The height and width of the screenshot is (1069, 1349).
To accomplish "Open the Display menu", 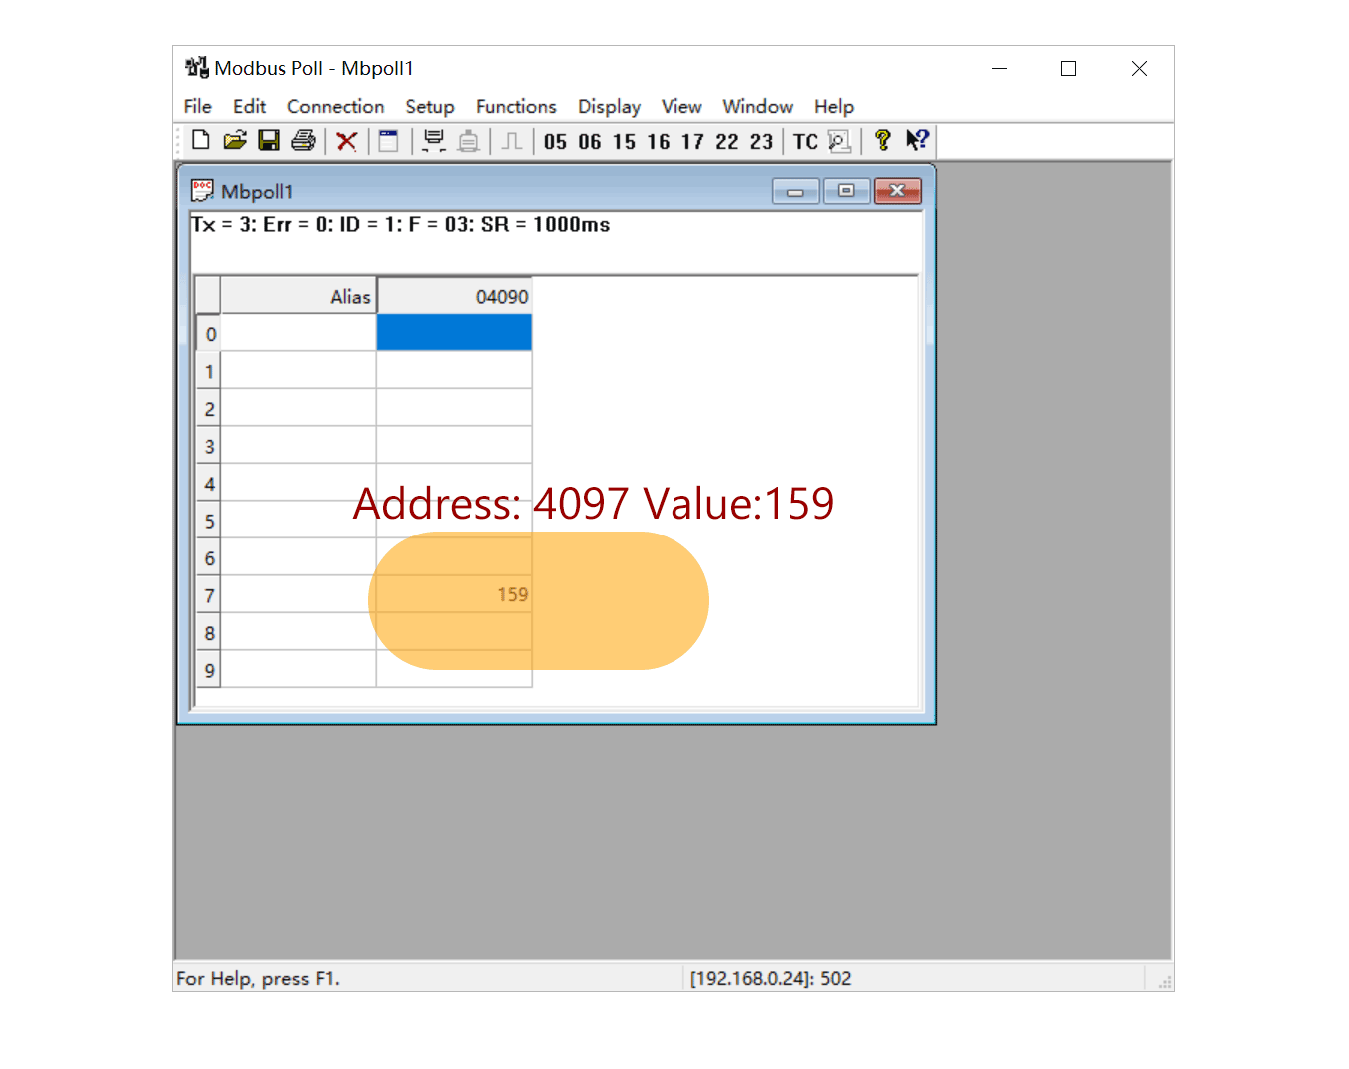I will 609,106.
